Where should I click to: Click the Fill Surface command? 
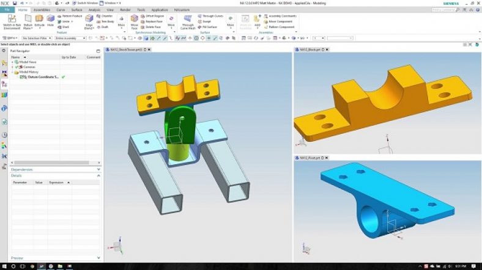point(207,27)
